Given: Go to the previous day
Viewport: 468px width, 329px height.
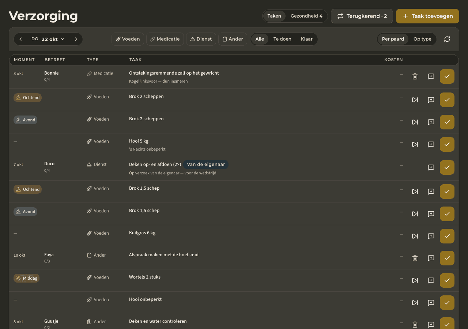Looking at the screenshot, I should click(x=20, y=39).
